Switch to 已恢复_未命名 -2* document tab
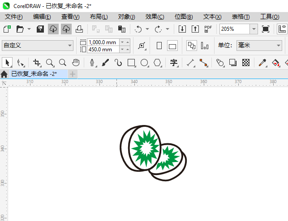Image resolution: width=288 pixels, height=221 pixels. click(x=34, y=74)
